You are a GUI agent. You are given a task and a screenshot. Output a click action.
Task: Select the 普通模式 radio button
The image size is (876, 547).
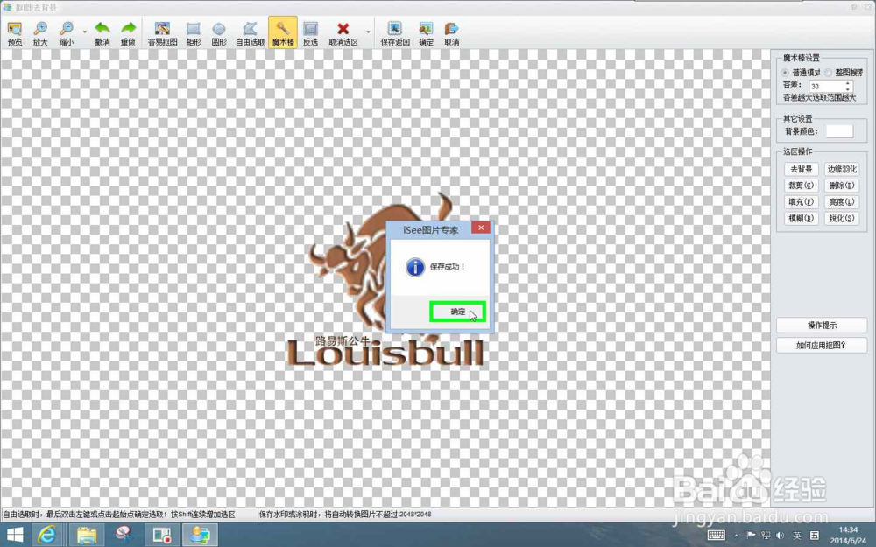[x=785, y=73]
